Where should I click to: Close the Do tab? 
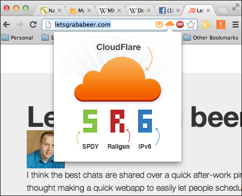149,10
